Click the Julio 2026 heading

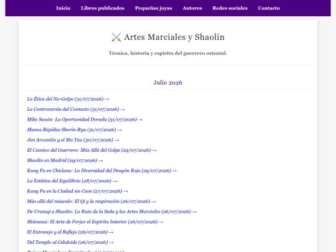(x=168, y=83)
